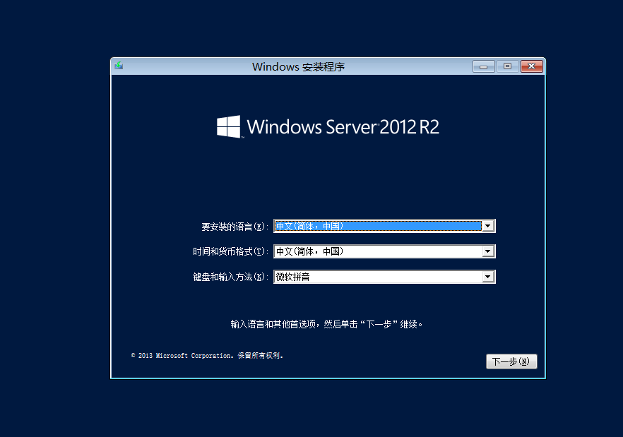Click the Windows Server 2012 R2 heading
Viewport: 623px width, 437px height.
coord(343,127)
